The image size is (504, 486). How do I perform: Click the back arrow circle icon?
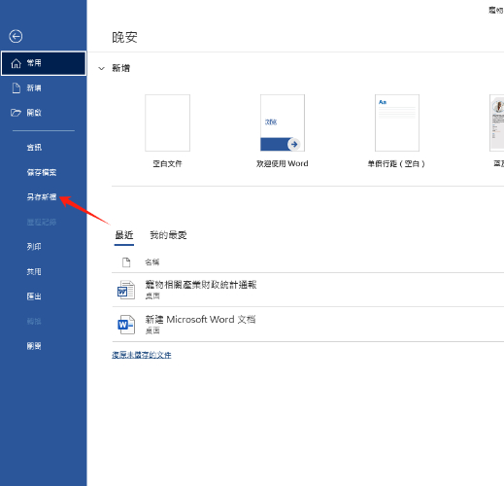click(16, 36)
